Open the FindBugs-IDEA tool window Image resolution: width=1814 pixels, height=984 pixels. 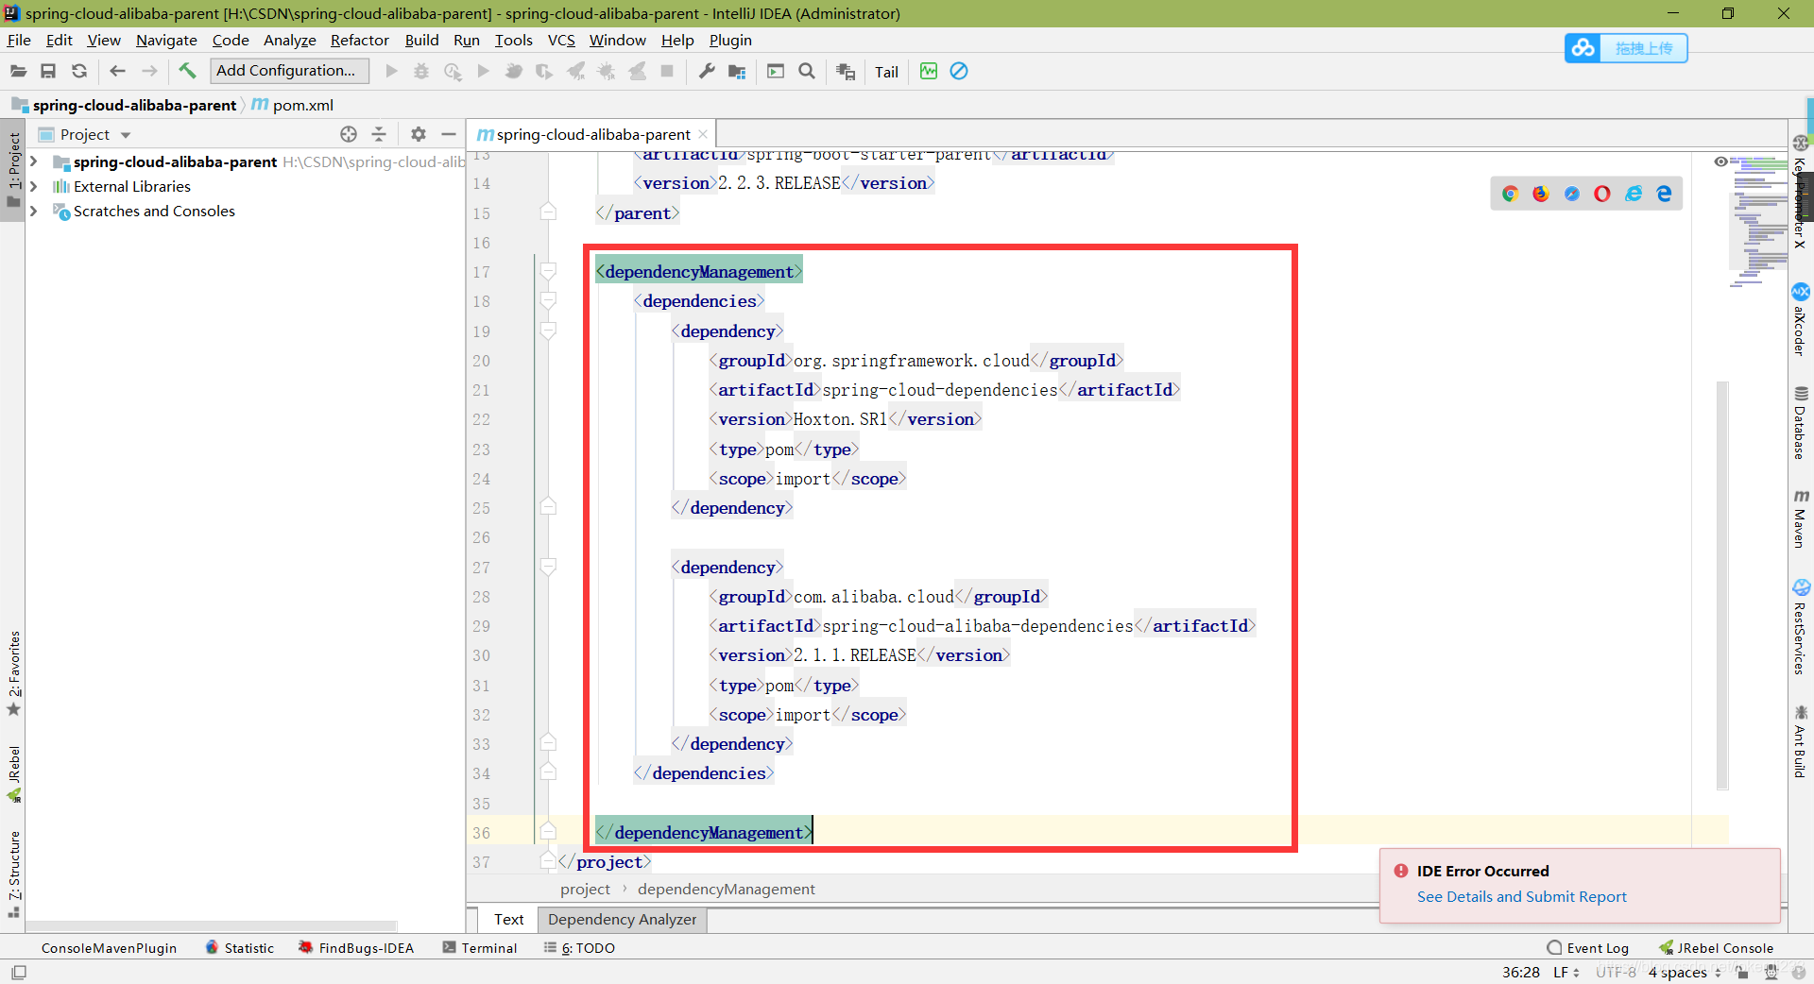[356, 947]
